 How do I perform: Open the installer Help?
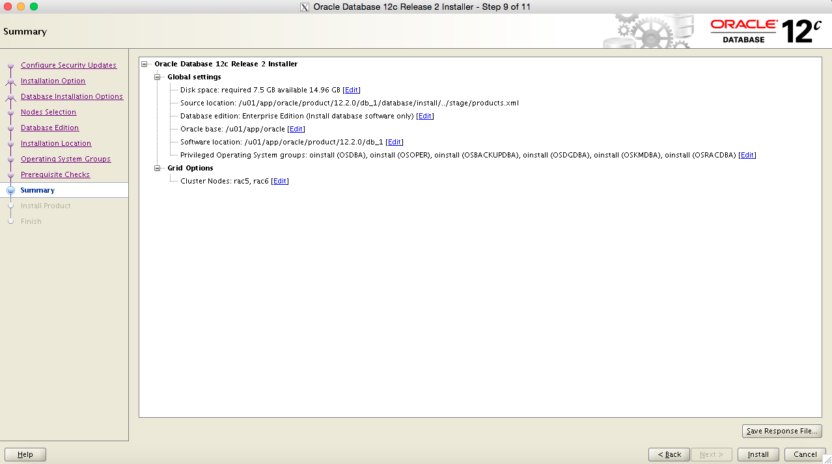tap(25, 454)
